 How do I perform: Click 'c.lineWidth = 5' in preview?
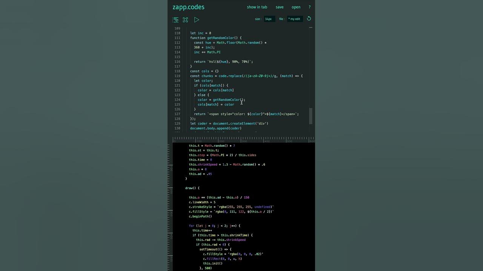pyautogui.click(x=202, y=202)
